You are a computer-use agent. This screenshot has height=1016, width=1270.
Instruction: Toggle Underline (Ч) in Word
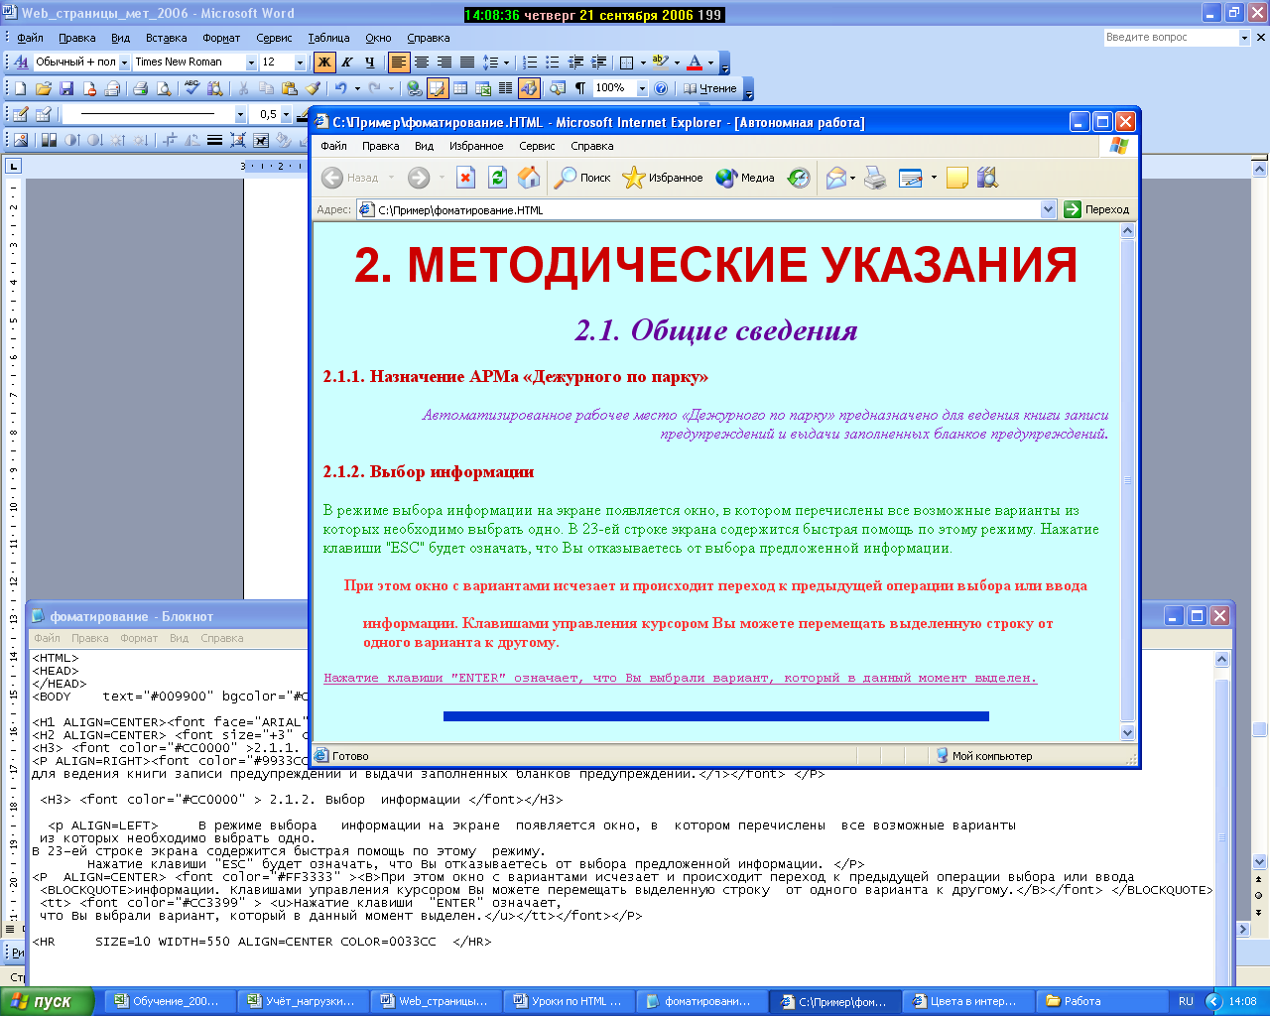[x=370, y=62]
